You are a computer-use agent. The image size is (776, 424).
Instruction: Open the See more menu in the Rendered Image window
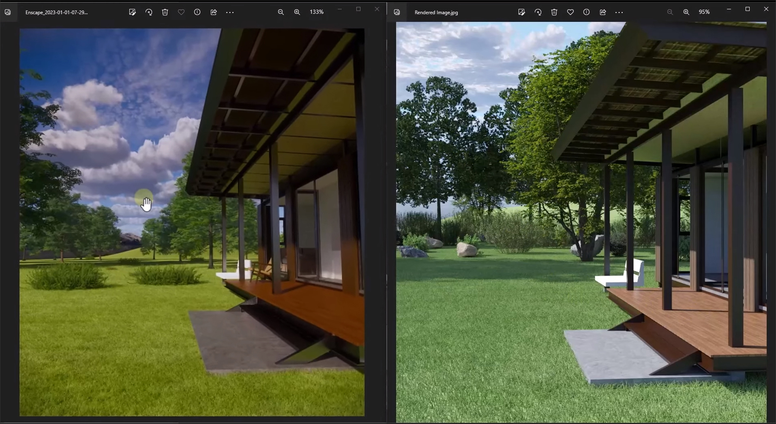(x=619, y=12)
